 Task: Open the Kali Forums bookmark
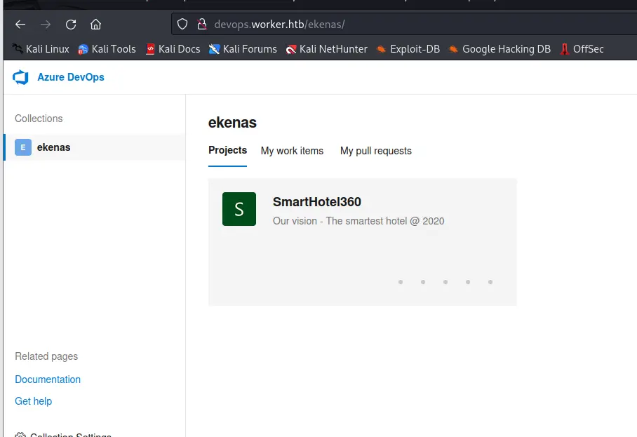243,49
